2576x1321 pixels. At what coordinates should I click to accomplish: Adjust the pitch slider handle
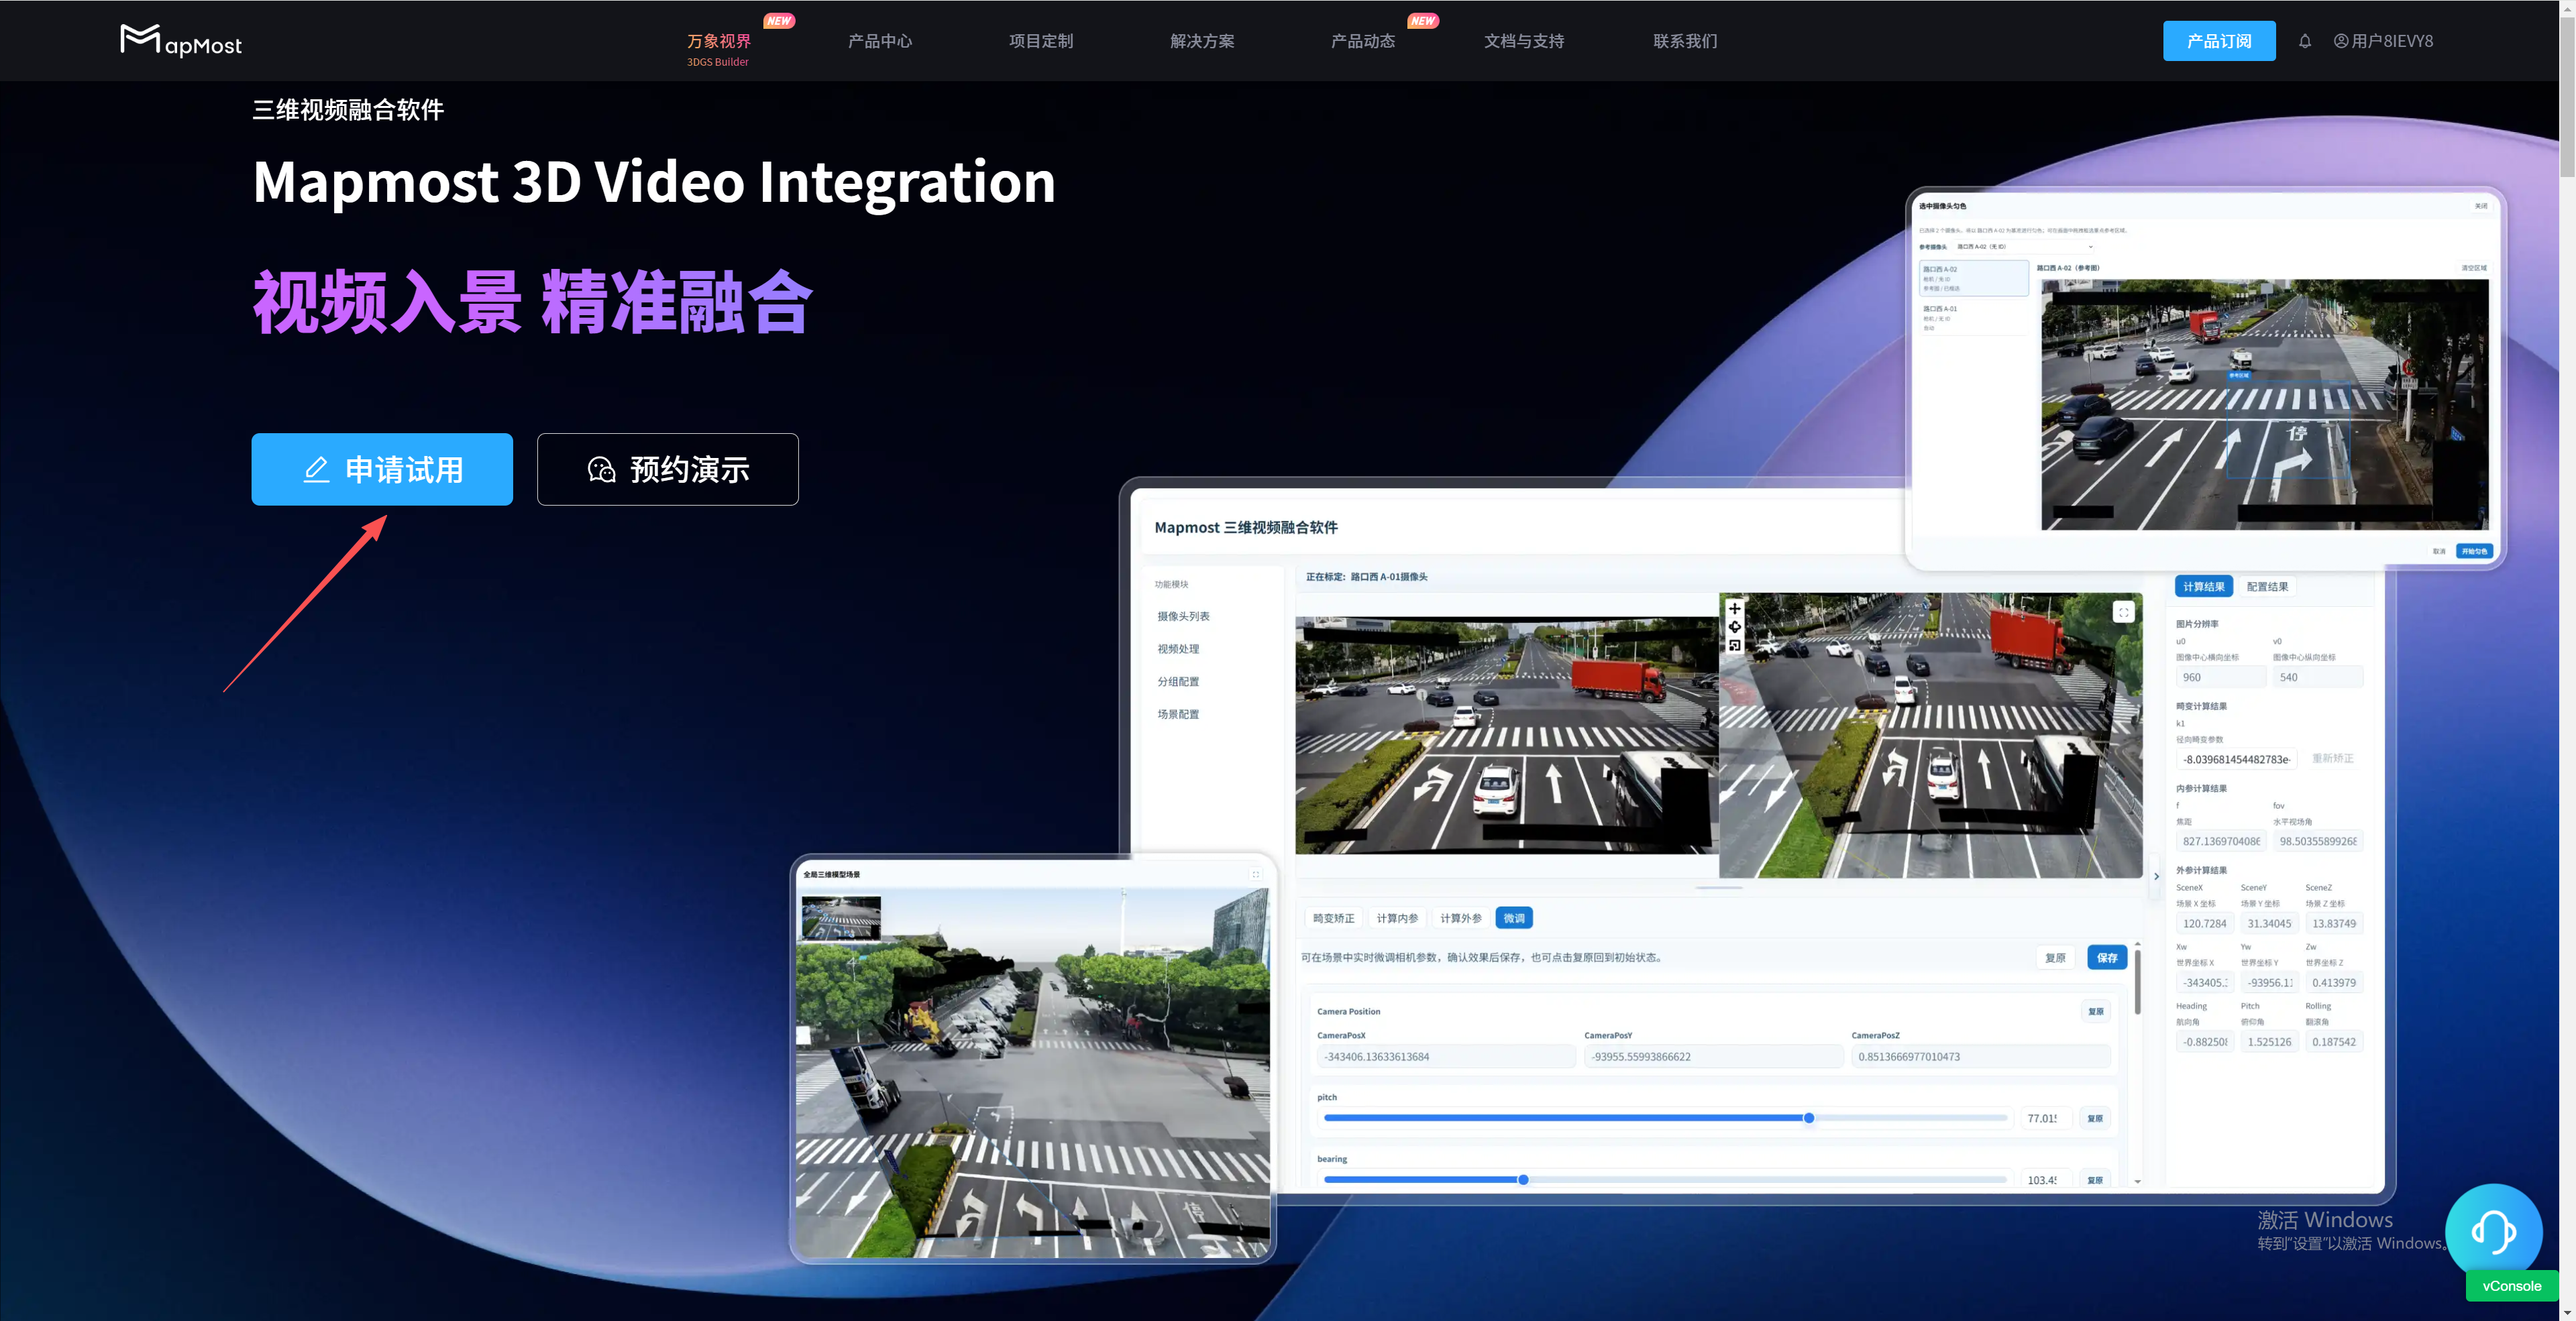[x=1809, y=1118]
